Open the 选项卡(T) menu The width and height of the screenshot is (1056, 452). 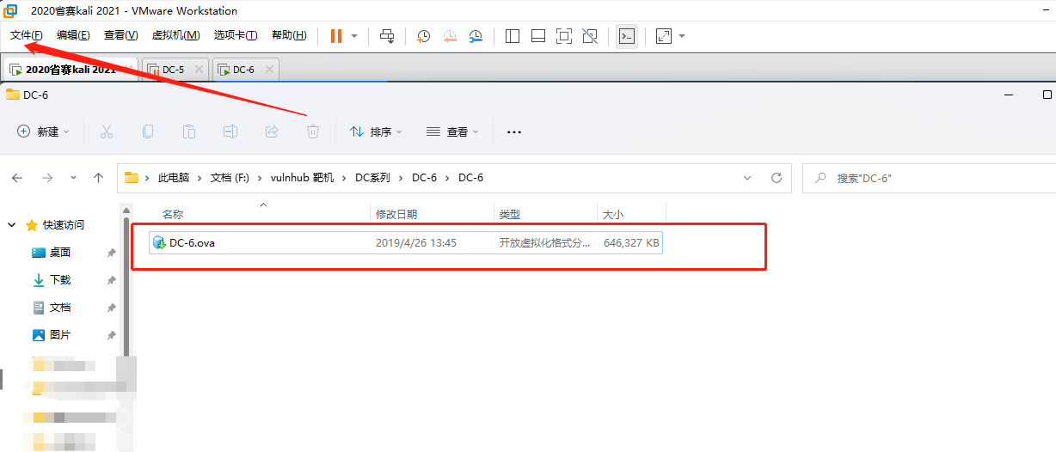235,35
